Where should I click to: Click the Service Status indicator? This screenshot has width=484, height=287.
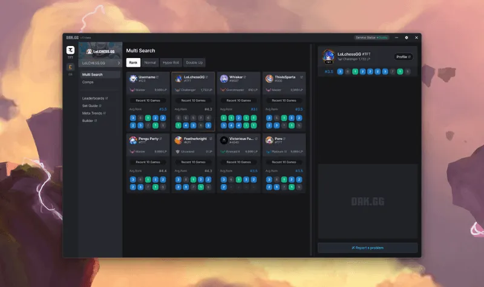(371, 38)
